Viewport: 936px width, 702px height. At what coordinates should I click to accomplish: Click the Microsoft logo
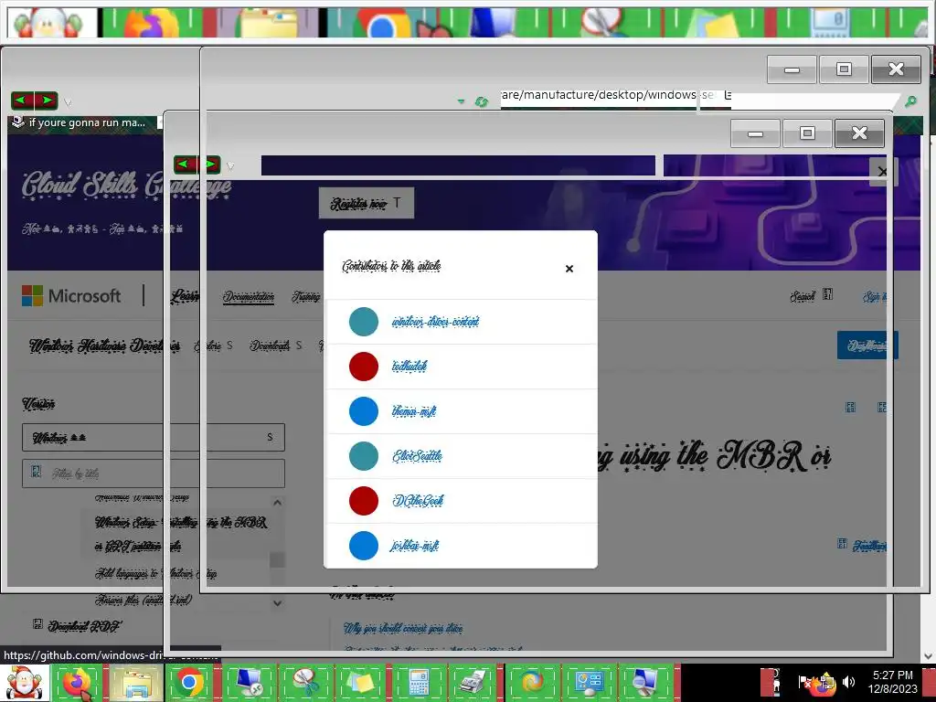[x=71, y=295]
